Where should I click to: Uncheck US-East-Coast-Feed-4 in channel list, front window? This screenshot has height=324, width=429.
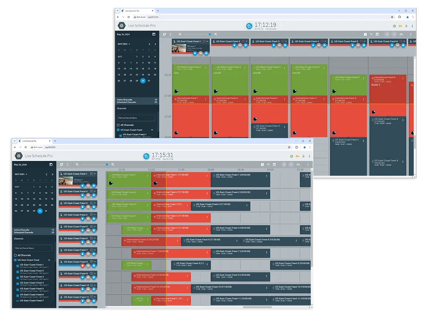click(18, 284)
